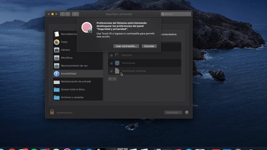267x150 pixels.
Task: Click the Buscar search field
Action: coord(176,14)
